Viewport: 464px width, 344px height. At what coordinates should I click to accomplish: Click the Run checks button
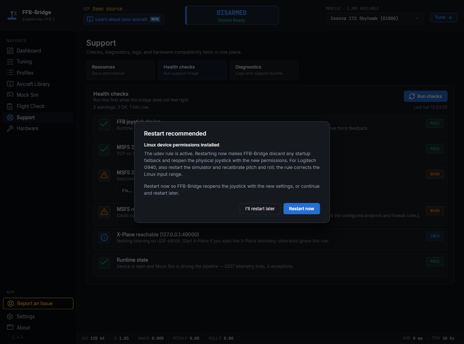pyautogui.click(x=426, y=96)
